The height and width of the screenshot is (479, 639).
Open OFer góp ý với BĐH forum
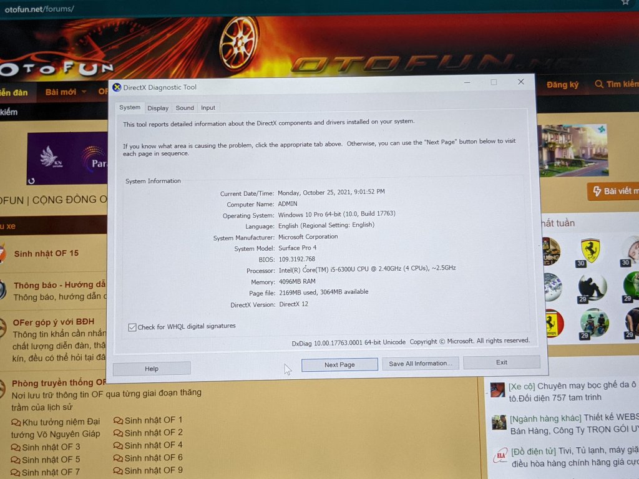(54, 322)
